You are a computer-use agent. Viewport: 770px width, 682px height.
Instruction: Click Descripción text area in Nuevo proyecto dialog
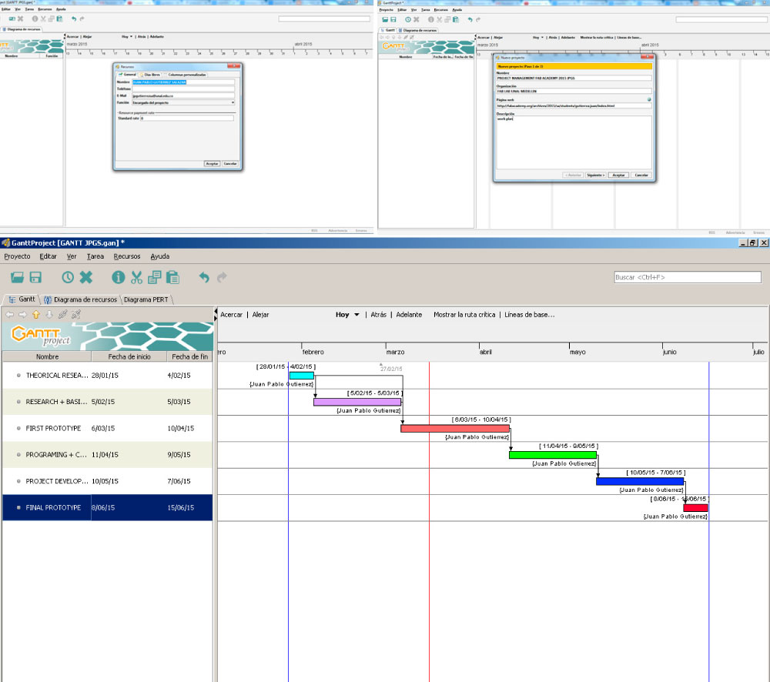[574, 142]
